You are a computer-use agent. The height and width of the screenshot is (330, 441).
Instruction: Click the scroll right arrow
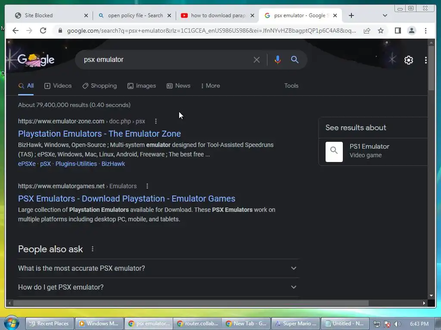click(424, 303)
